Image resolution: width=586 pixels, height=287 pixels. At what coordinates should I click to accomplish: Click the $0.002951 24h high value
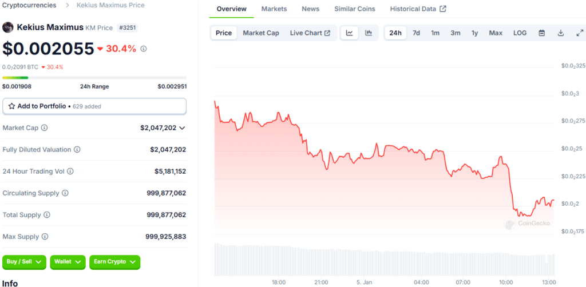[x=172, y=86]
